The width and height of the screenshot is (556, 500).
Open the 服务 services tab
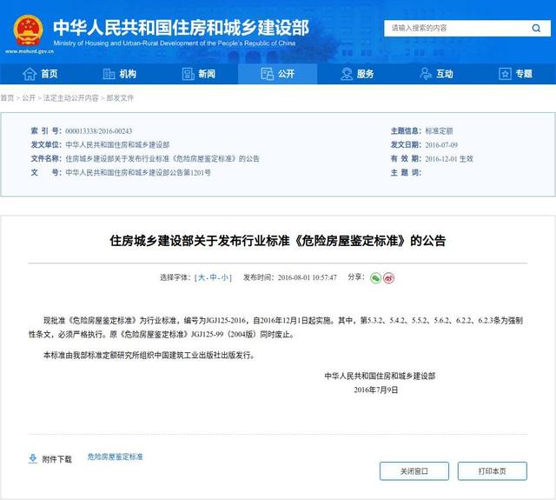click(x=356, y=74)
